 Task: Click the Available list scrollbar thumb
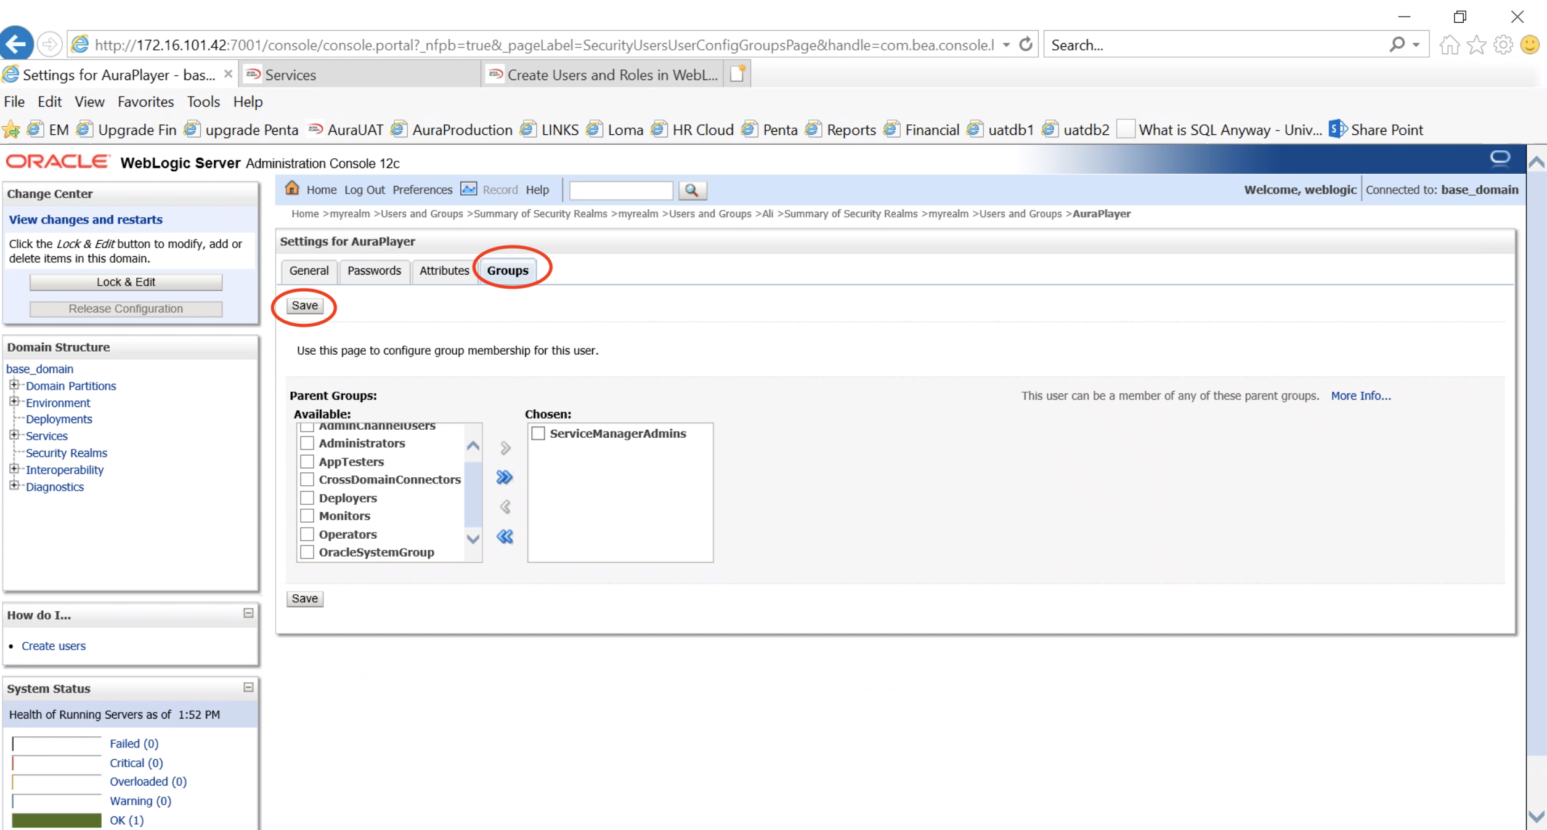click(473, 494)
